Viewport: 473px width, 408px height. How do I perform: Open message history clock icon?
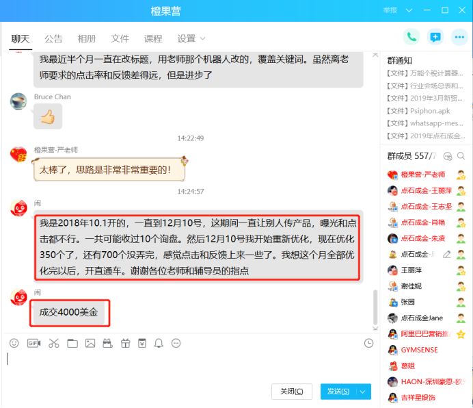(x=368, y=343)
